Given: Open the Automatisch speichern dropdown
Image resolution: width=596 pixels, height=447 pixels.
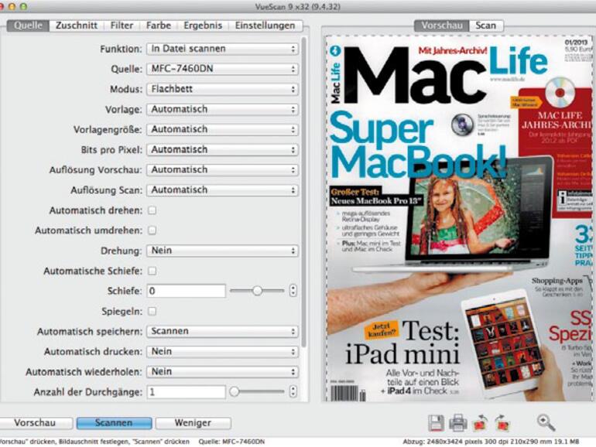Looking at the screenshot, I should [222, 331].
